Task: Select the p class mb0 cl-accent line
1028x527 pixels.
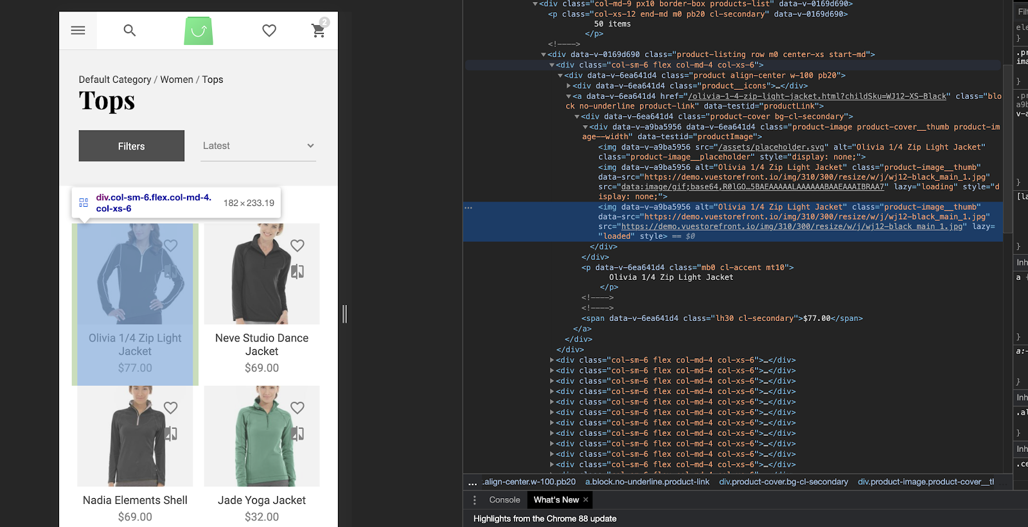Action: [x=688, y=268]
